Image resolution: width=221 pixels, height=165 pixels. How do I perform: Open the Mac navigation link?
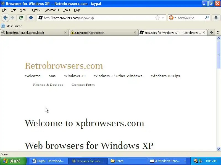click(x=52, y=76)
